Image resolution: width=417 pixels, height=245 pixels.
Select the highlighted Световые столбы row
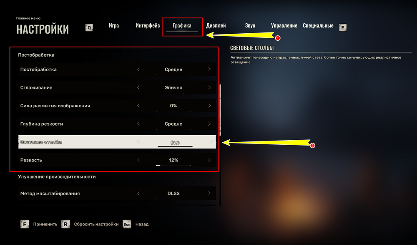click(x=117, y=142)
